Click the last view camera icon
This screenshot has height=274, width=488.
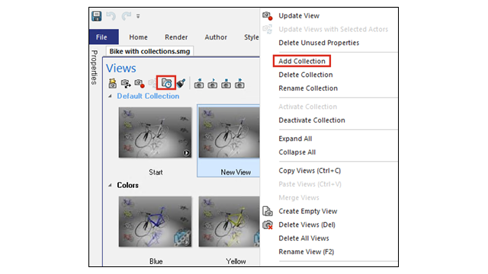(x=239, y=84)
